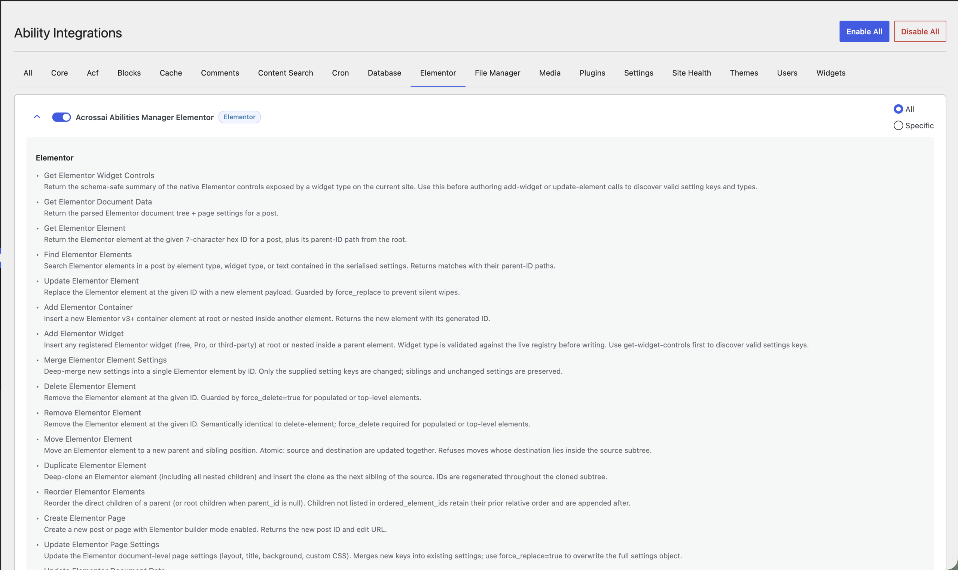Click "Add Elementor Container" ability
The height and width of the screenshot is (570, 958).
pos(88,307)
